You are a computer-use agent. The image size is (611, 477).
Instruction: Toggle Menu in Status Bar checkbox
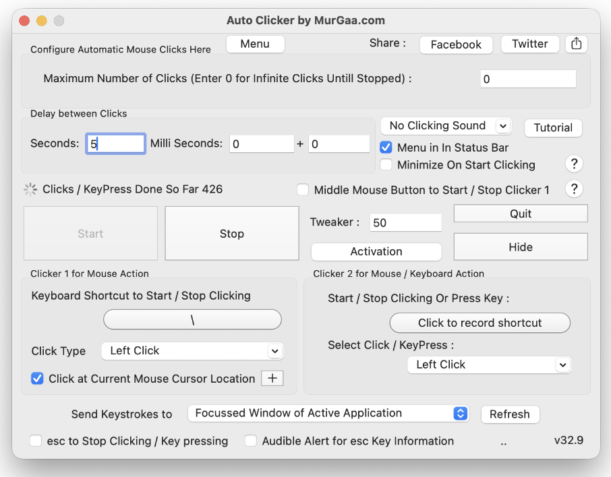(386, 148)
